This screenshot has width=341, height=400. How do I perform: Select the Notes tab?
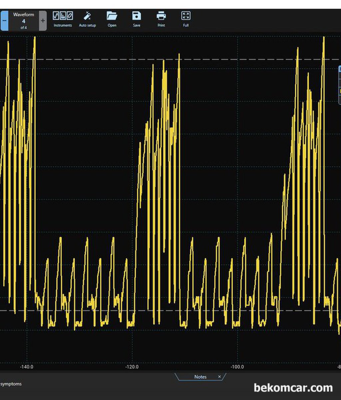[200, 377]
